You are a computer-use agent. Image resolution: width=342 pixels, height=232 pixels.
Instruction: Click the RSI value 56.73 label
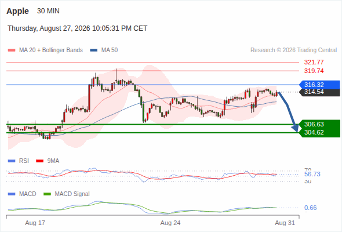(x=312, y=174)
